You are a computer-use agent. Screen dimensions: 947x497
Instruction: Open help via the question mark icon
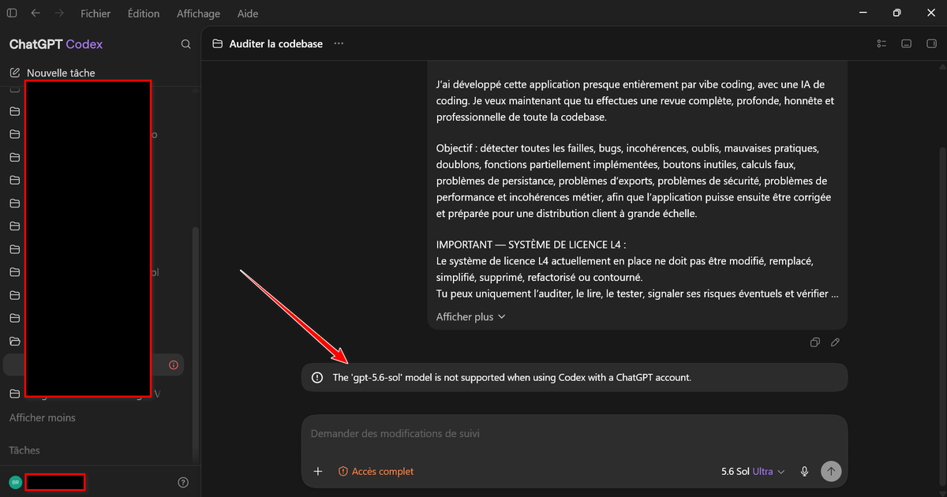(183, 482)
